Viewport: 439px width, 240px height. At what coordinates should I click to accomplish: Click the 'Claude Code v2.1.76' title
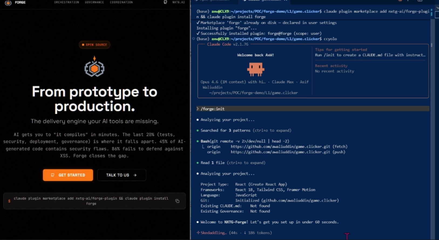(x=227, y=44)
